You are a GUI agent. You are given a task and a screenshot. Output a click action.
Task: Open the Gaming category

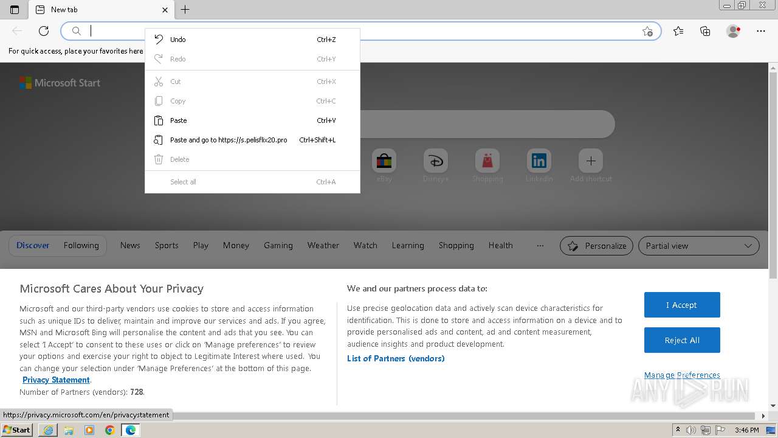click(x=278, y=245)
